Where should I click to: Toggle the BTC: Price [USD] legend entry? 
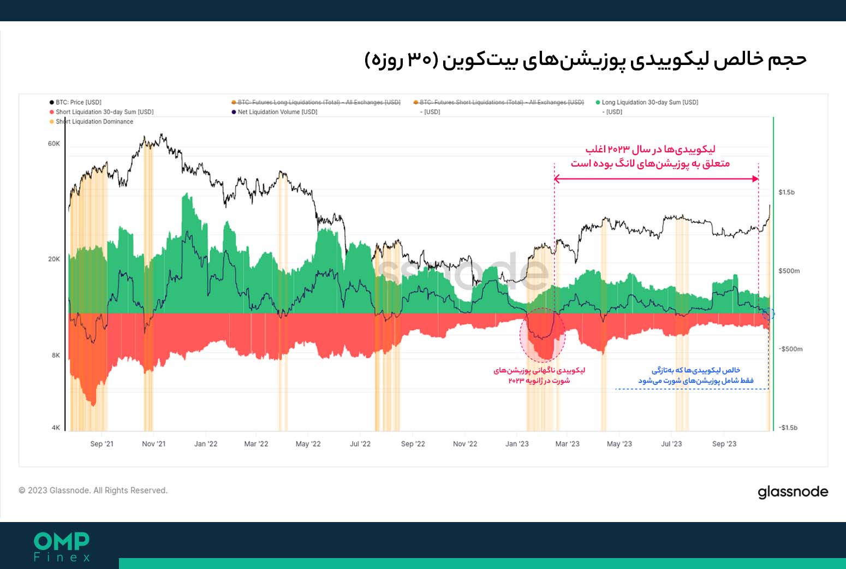tap(75, 102)
